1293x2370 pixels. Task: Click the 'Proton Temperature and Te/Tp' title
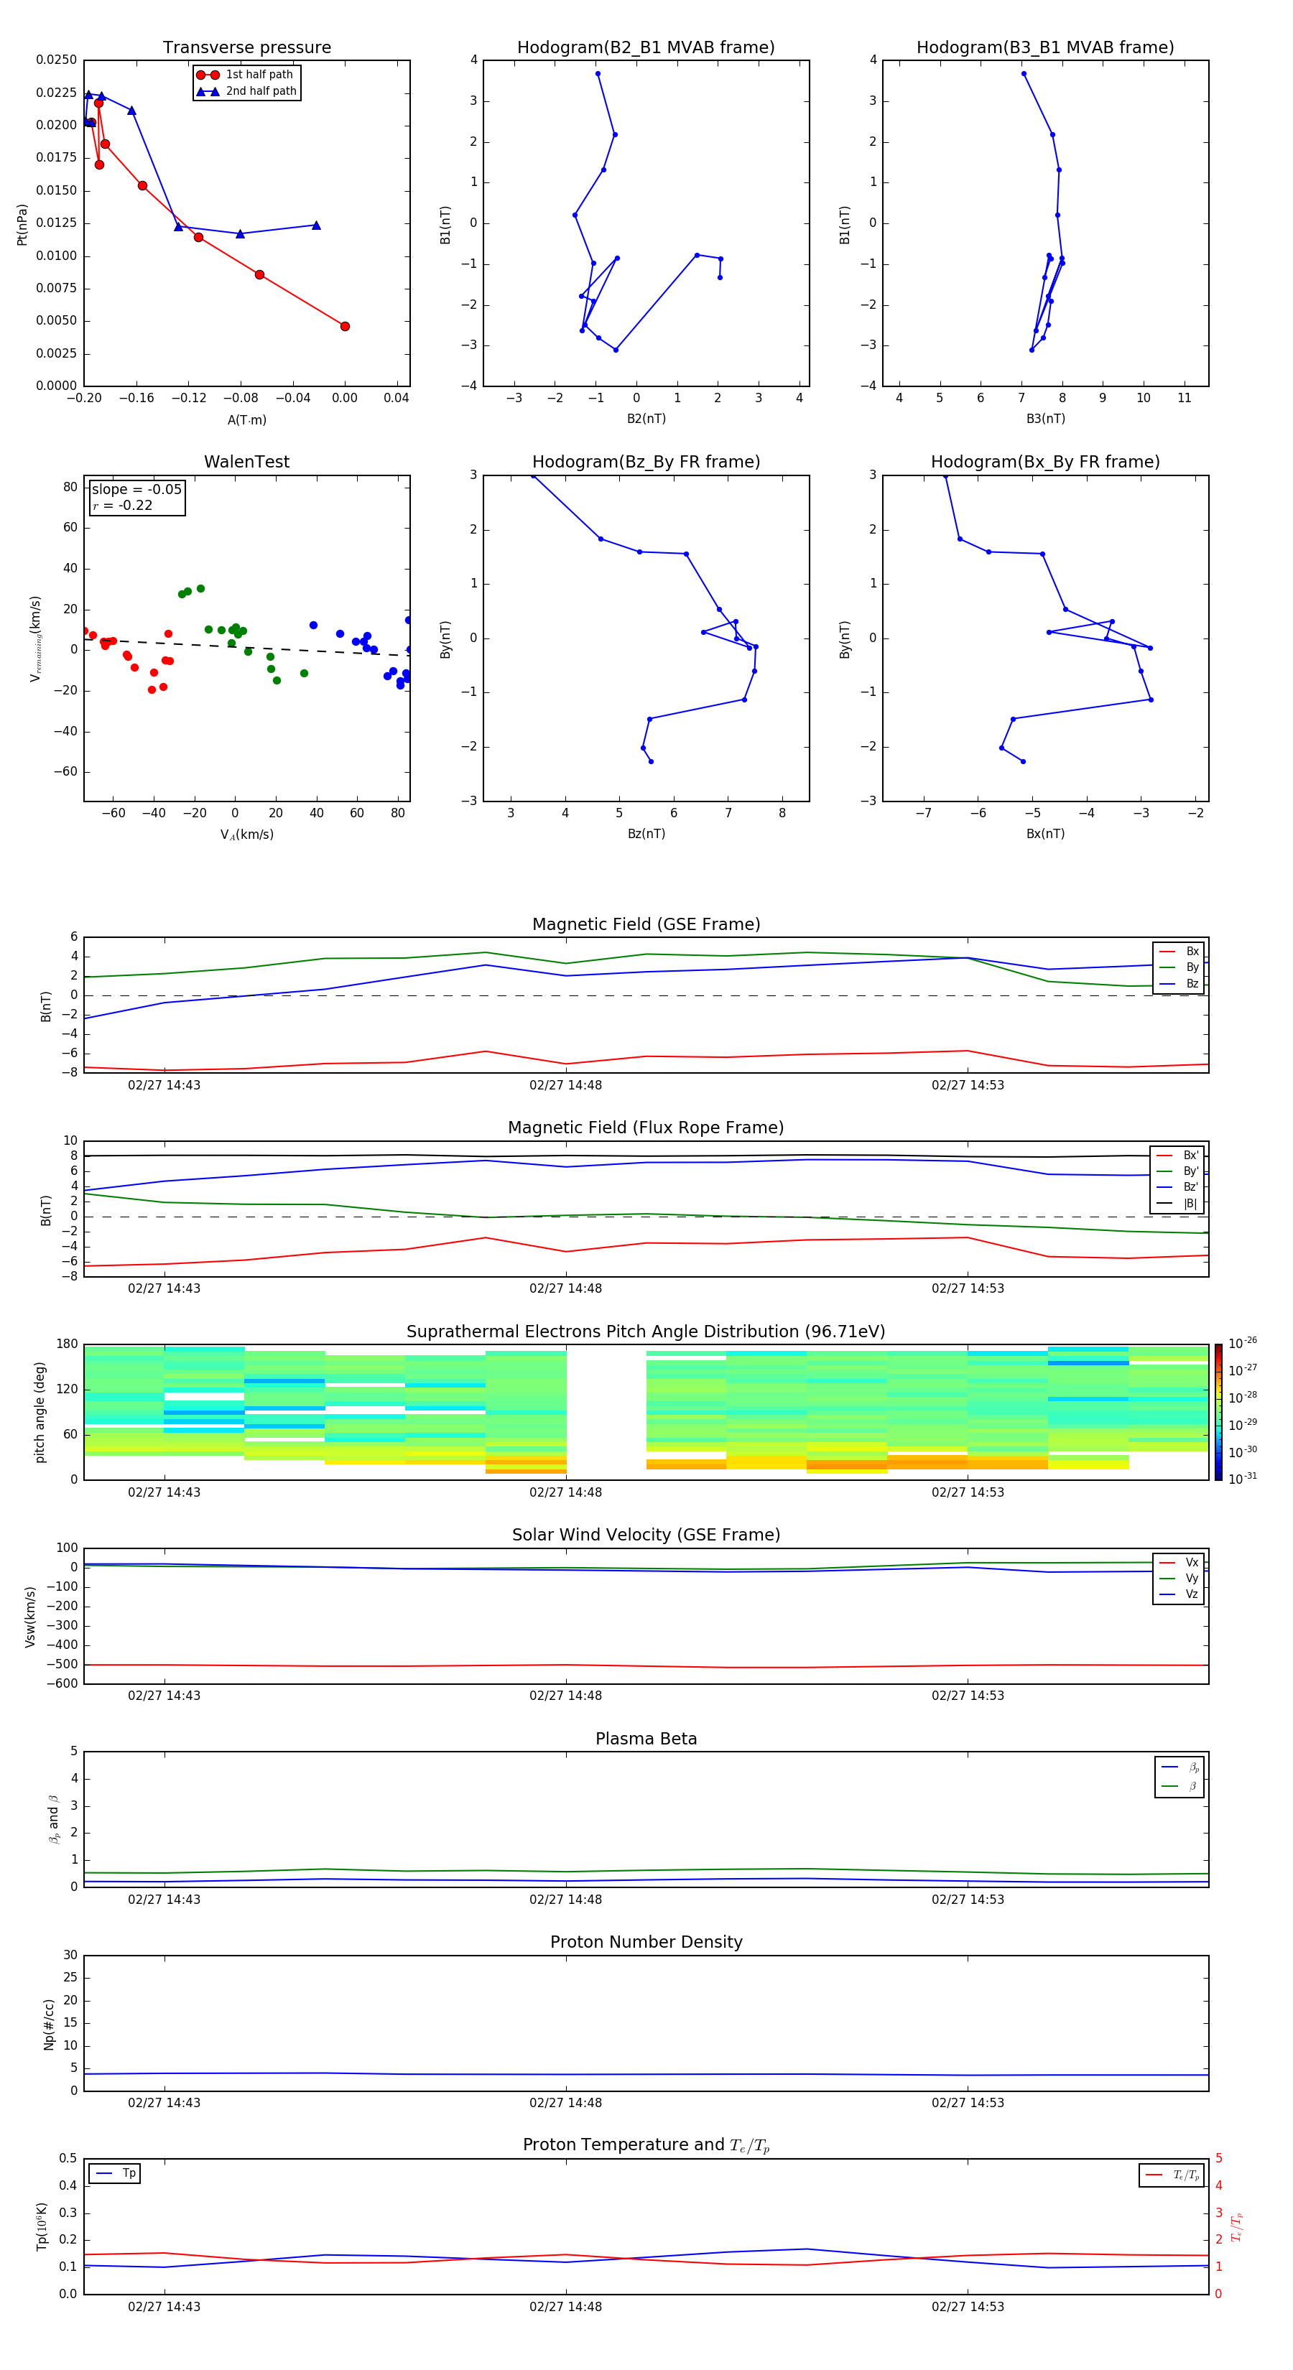(646, 2145)
